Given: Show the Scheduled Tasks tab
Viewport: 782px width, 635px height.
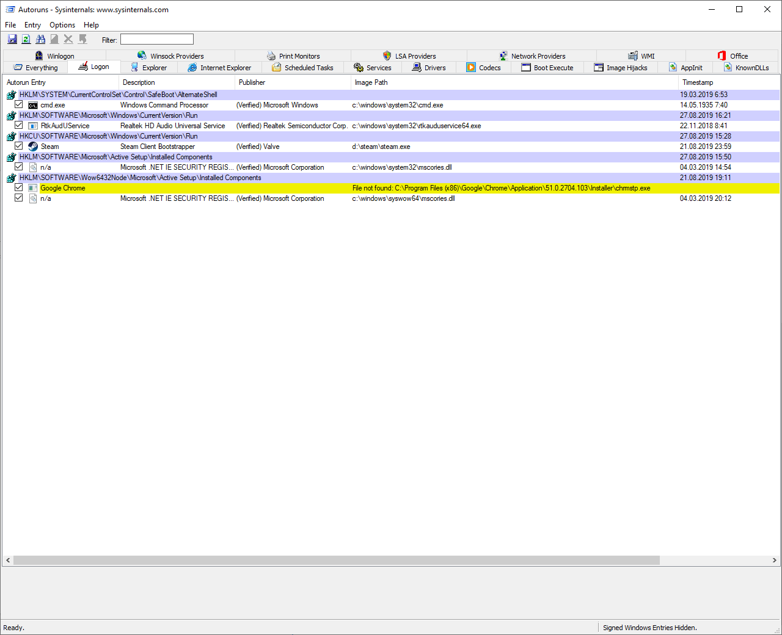Looking at the screenshot, I should (302, 68).
